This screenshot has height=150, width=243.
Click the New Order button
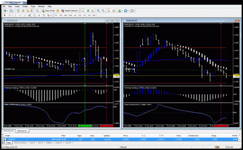(48, 11)
